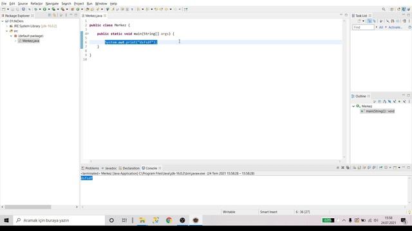Click the Open Type toolbar icon
Screen dimensions: 412x231
tap(88, 9)
